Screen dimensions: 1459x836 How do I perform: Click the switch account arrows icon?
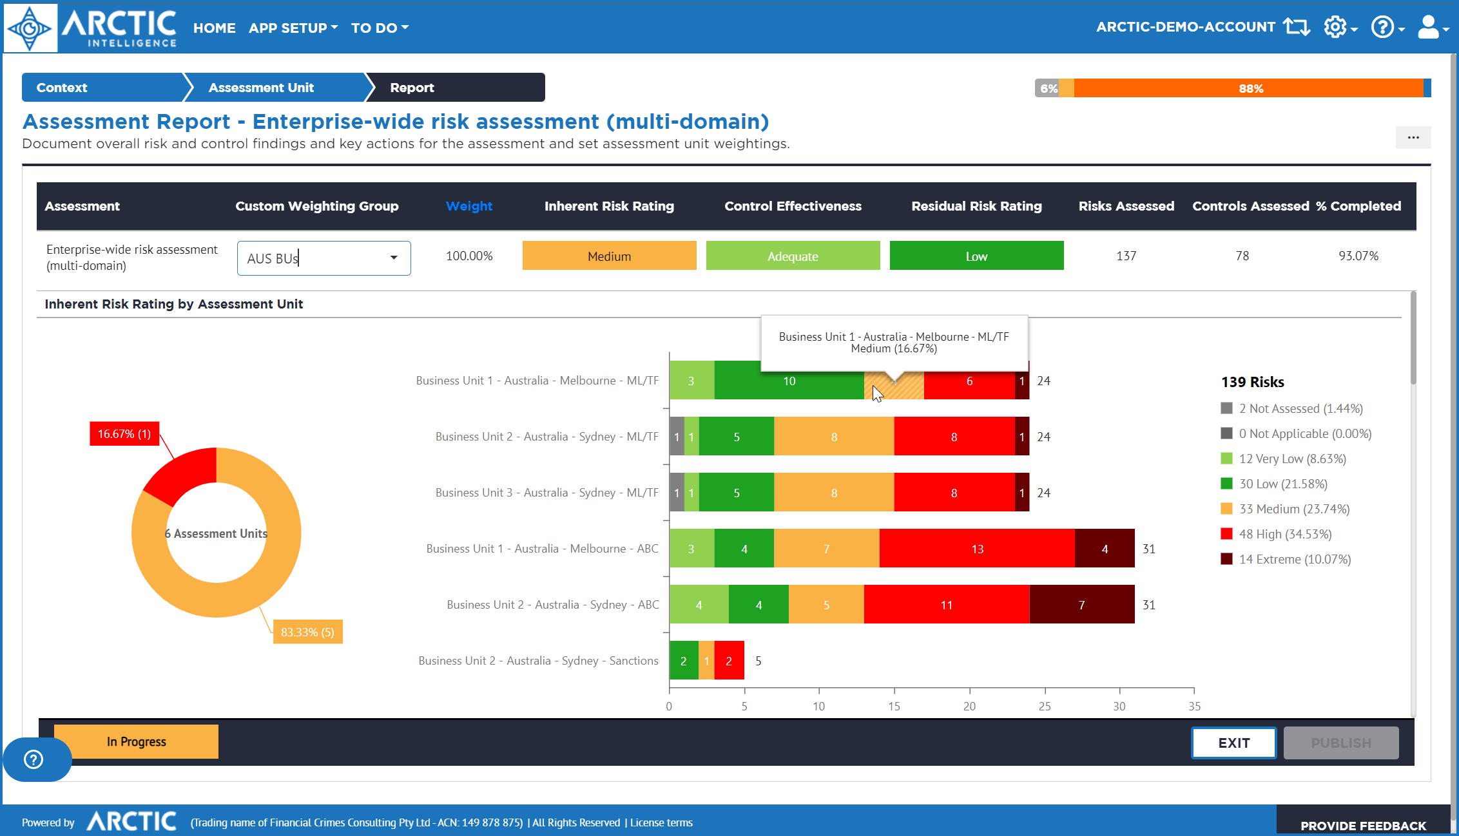(1296, 27)
